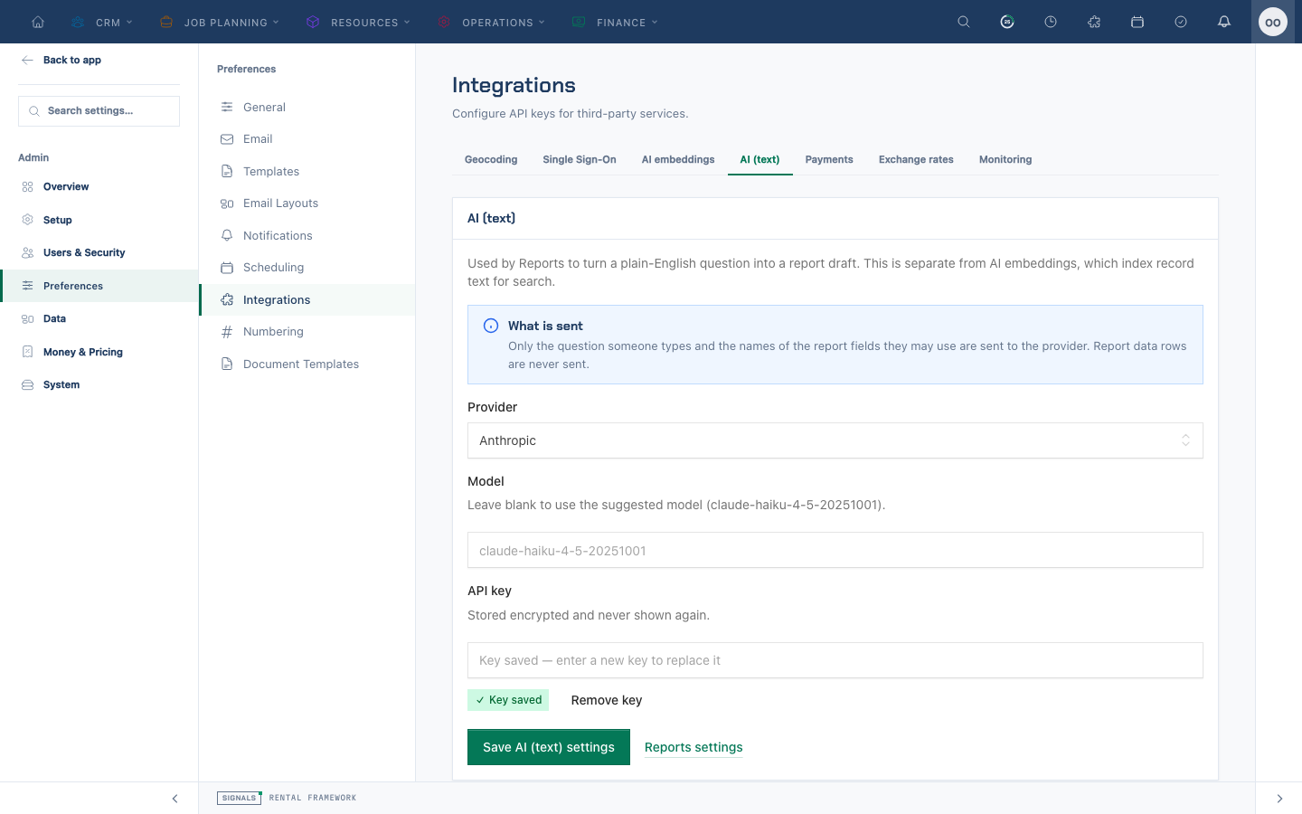This screenshot has height=814, width=1302.
Task: Click Remove key
Action: [607, 700]
